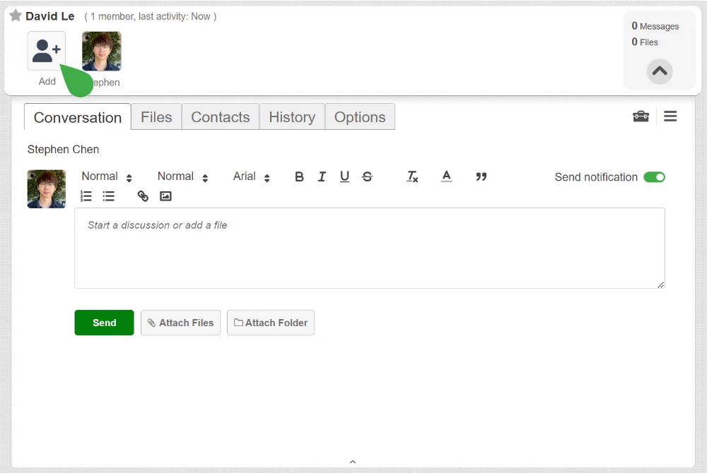
Task: Disable the Send notification switch
Action: click(654, 177)
